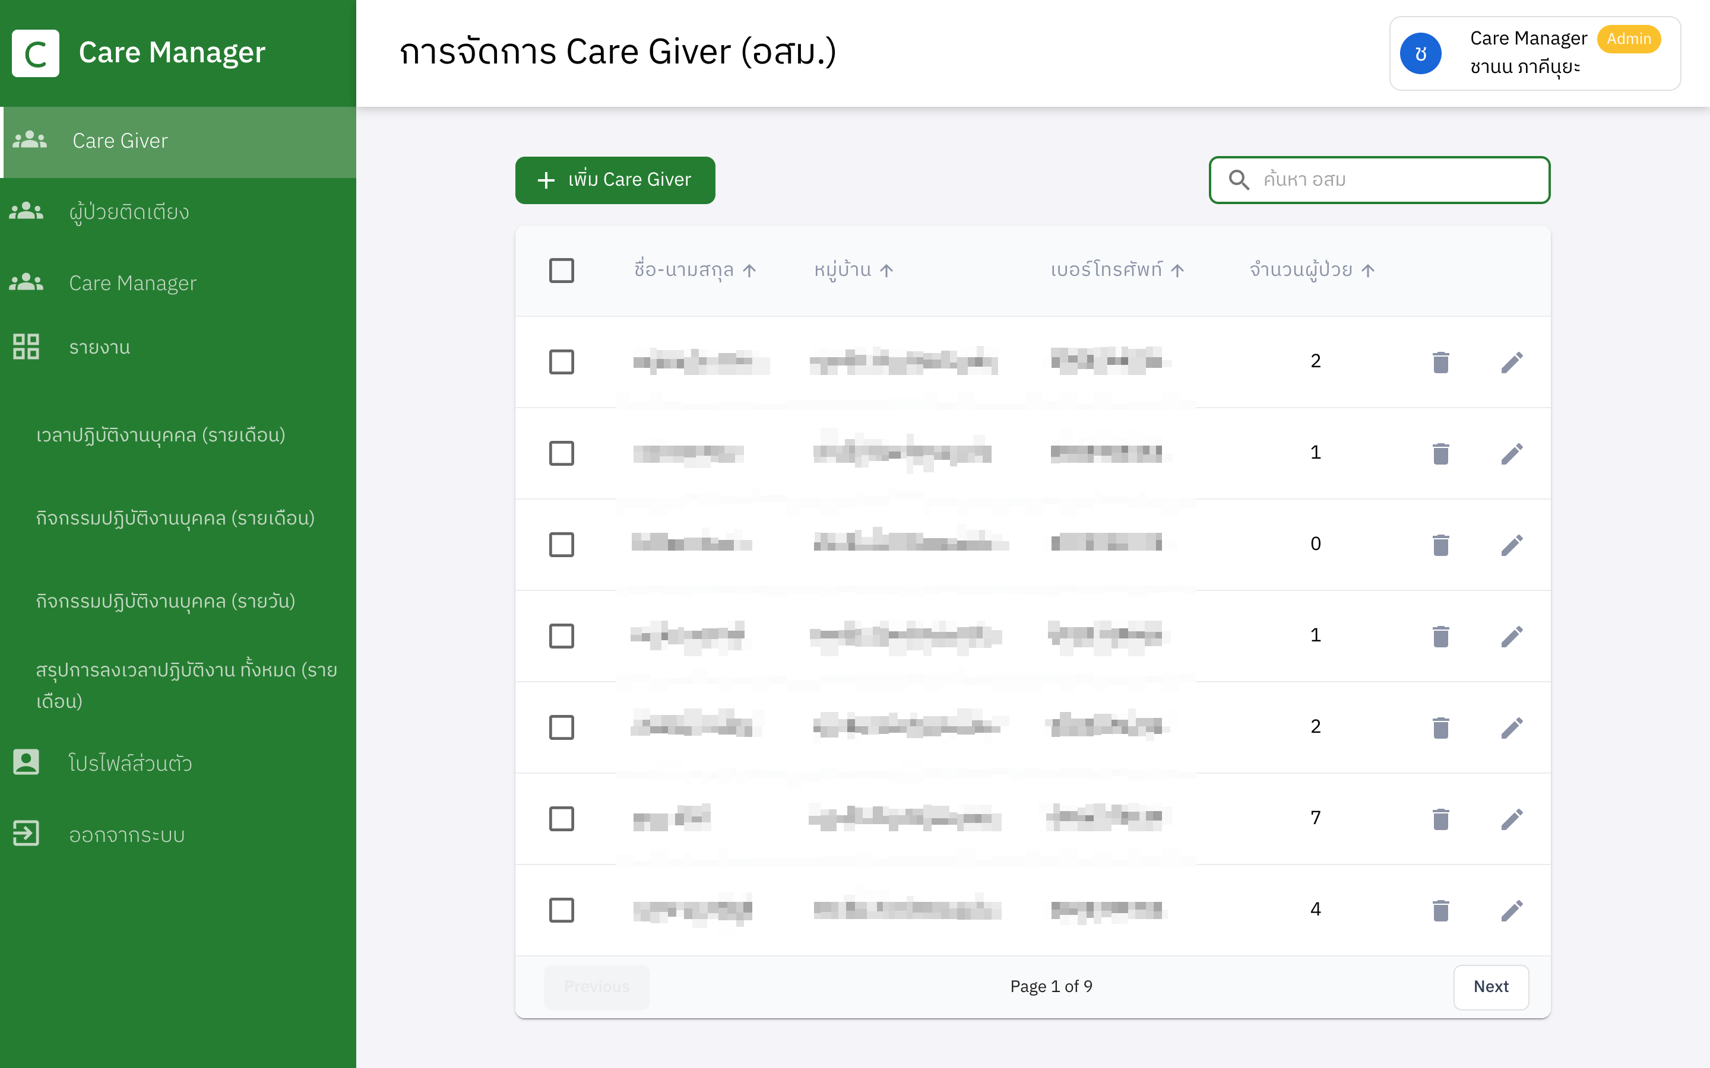This screenshot has height=1068, width=1710.
Task: Check the checkbox of row with 7 patients
Action: click(x=562, y=819)
